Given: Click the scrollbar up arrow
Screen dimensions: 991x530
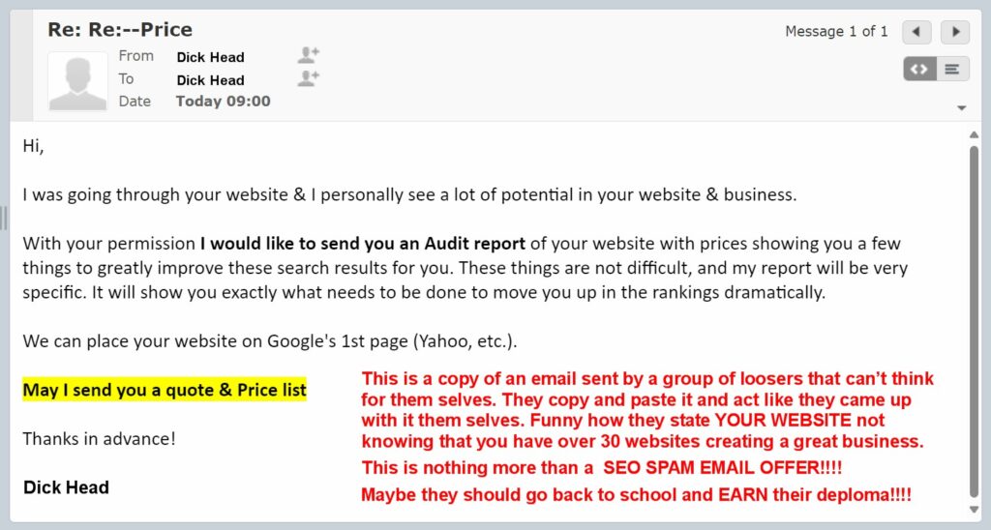Looking at the screenshot, I should [x=975, y=135].
